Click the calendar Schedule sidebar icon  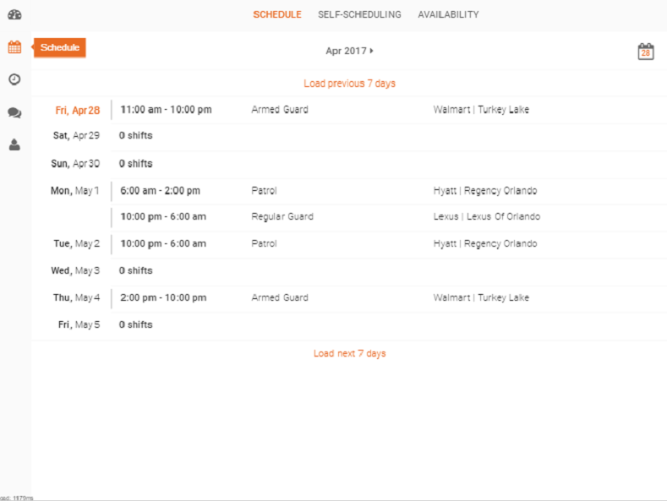tap(14, 47)
